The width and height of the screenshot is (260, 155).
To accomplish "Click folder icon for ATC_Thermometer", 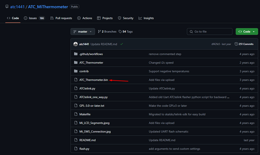I will tap(76, 62).
